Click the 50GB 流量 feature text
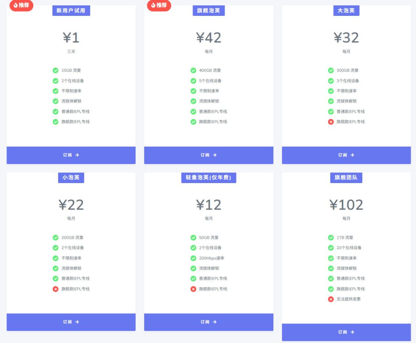 (x=209, y=237)
